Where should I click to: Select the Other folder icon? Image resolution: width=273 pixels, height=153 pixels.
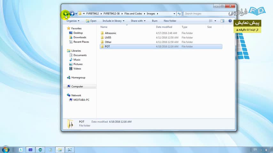coord(102,42)
